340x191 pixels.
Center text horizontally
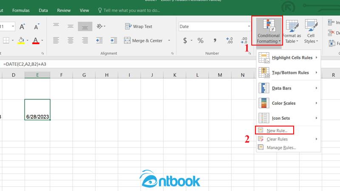(71, 40)
